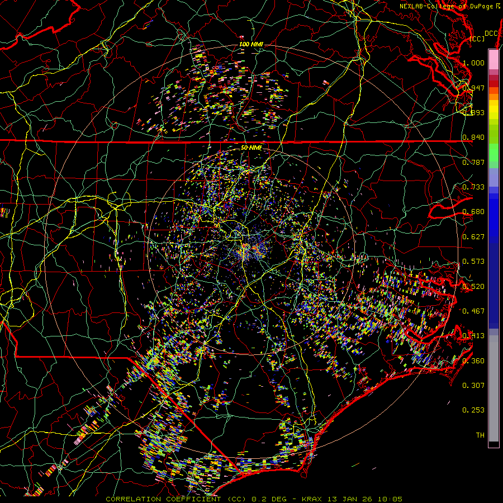Viewport: 503px width, 503px height.
Task: Select the DCC label above the color scale
Action: (x=491, y=34)
